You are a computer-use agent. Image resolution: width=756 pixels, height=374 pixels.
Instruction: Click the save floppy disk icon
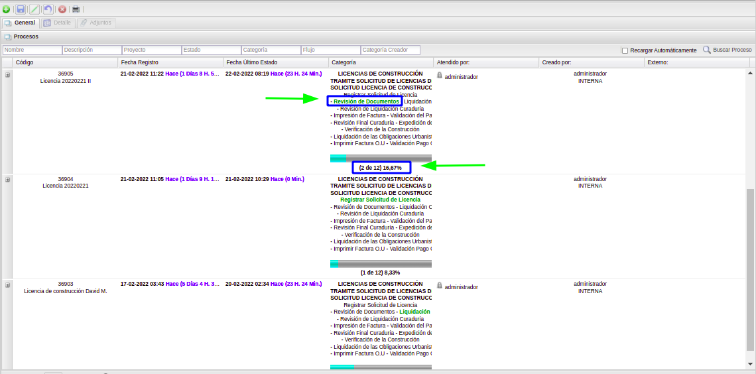[21, 9]
